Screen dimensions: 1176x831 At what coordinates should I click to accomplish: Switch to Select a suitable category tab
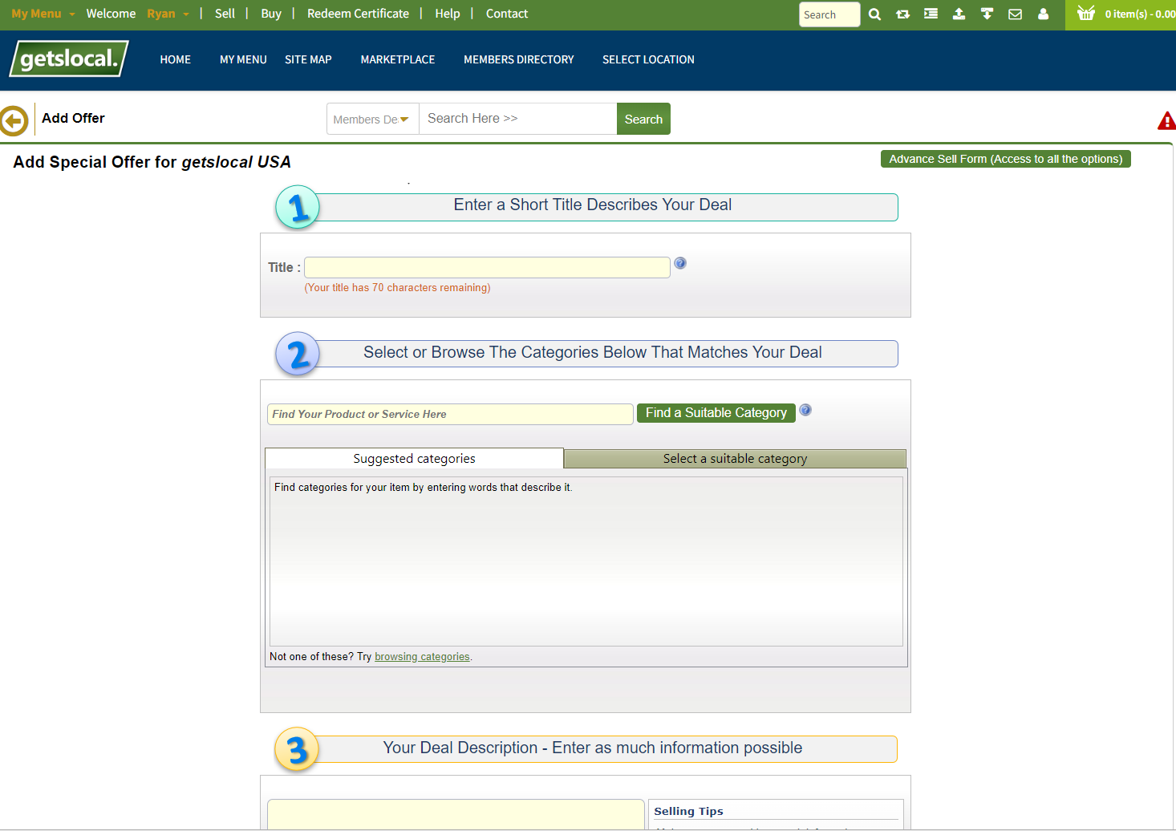735,459
